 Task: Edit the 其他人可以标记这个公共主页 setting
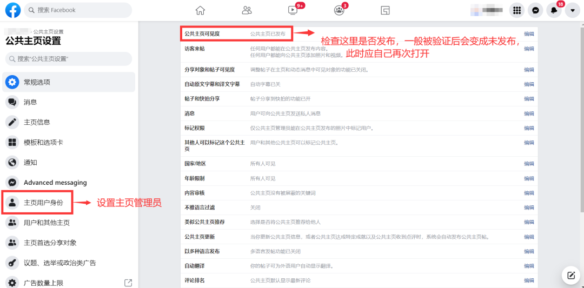pyautogui.click(x=529, y=143)
